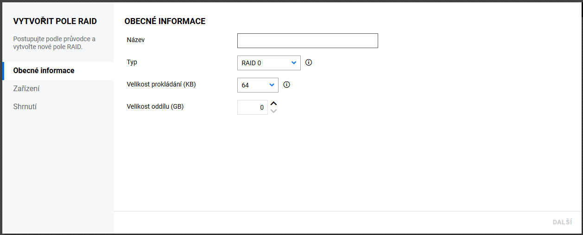The height and width of the screenshot is (235, 583).
Task: Click the info icon next to stripe size
Action: click(x=286, y=85)
